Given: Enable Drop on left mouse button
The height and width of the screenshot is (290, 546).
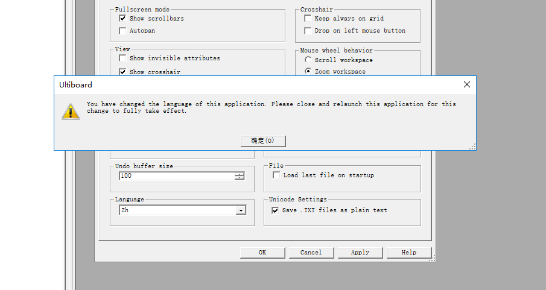Looking at the screenshot, I should [x=308, y=31].
